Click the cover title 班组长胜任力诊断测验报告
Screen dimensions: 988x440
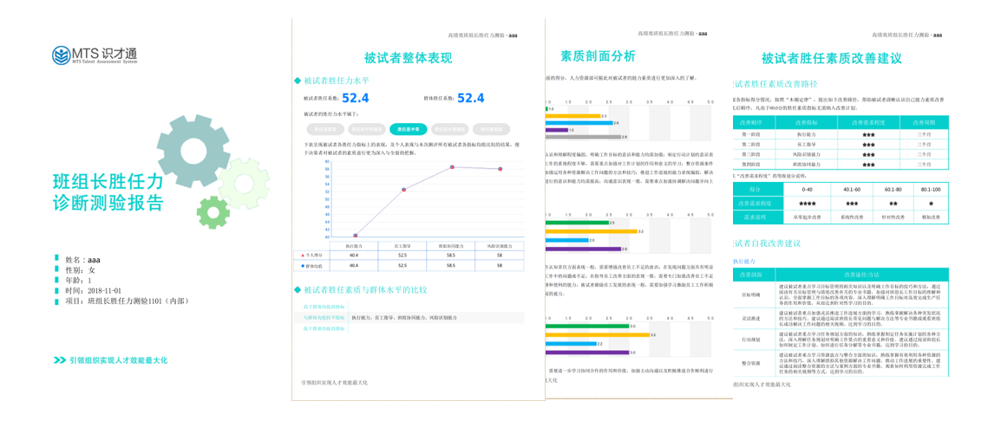pyautogui.click(x=108, y=192)
